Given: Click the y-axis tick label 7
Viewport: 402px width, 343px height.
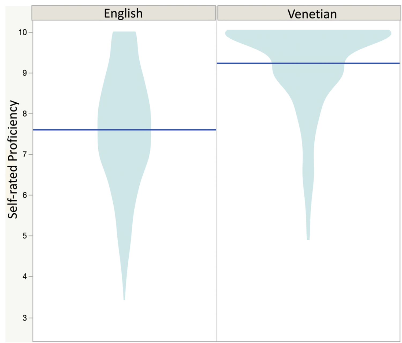Looking at the screenshot, I should [25, 154].
